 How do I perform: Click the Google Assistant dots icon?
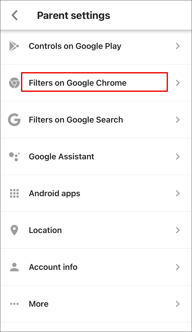click(14, 157)
